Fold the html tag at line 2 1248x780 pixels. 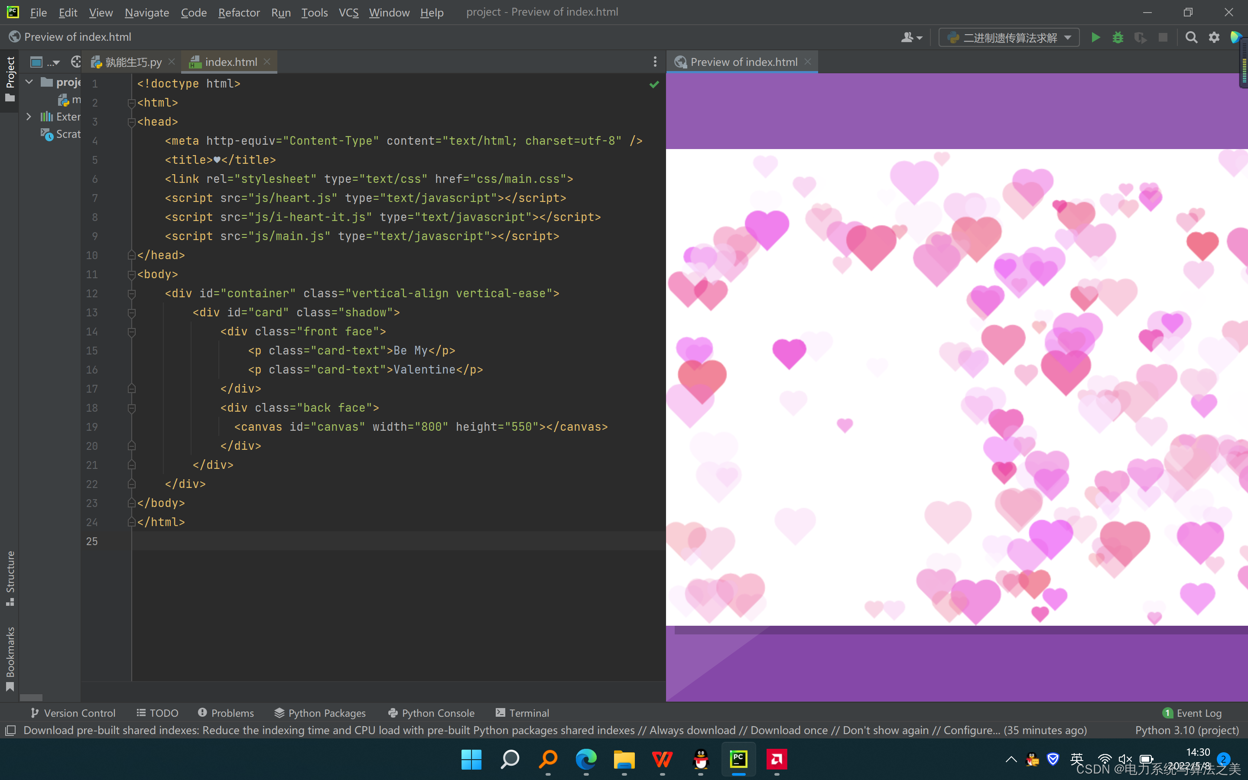131,103
